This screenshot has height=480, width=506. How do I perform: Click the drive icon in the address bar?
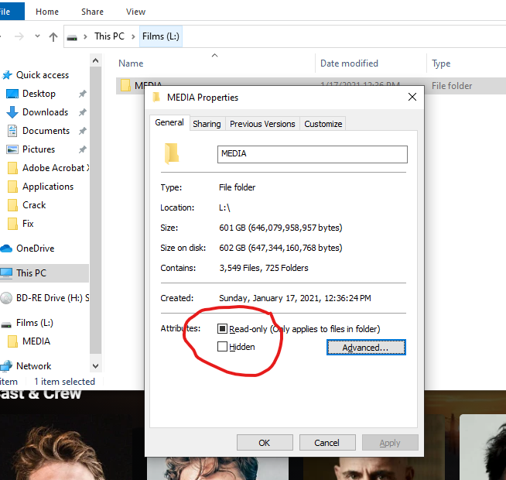coord(72,37)
